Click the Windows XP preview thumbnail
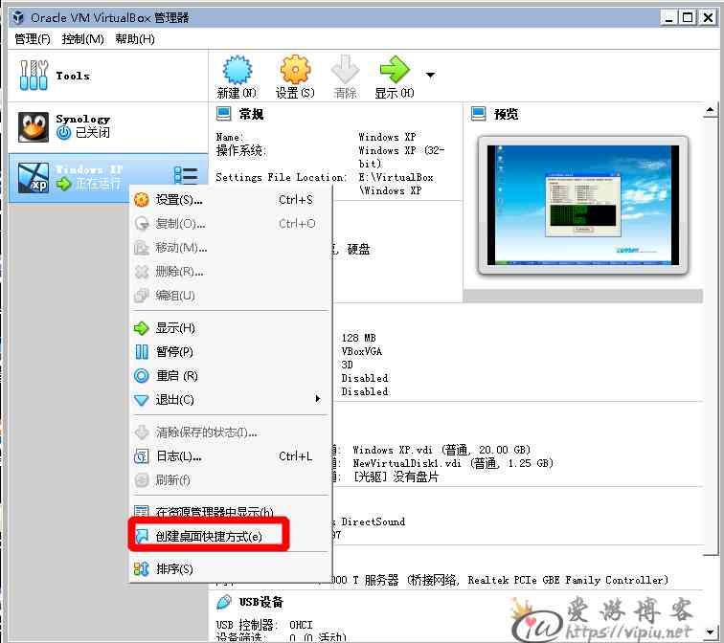 tap(582, 206)
